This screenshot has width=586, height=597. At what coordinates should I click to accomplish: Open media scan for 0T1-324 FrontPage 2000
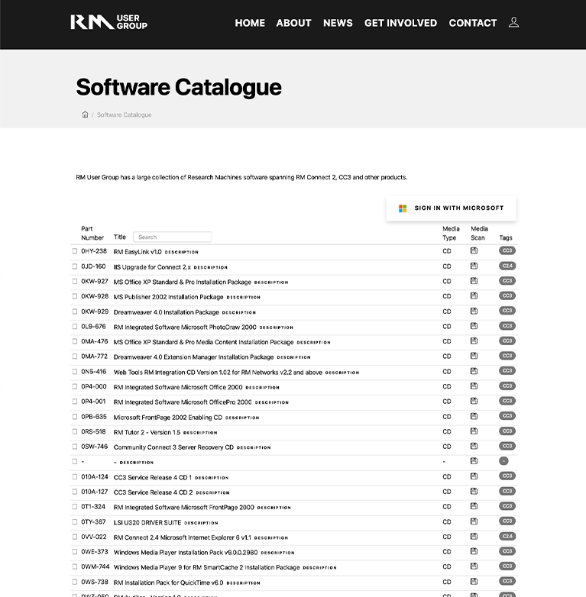coord(474,506)
